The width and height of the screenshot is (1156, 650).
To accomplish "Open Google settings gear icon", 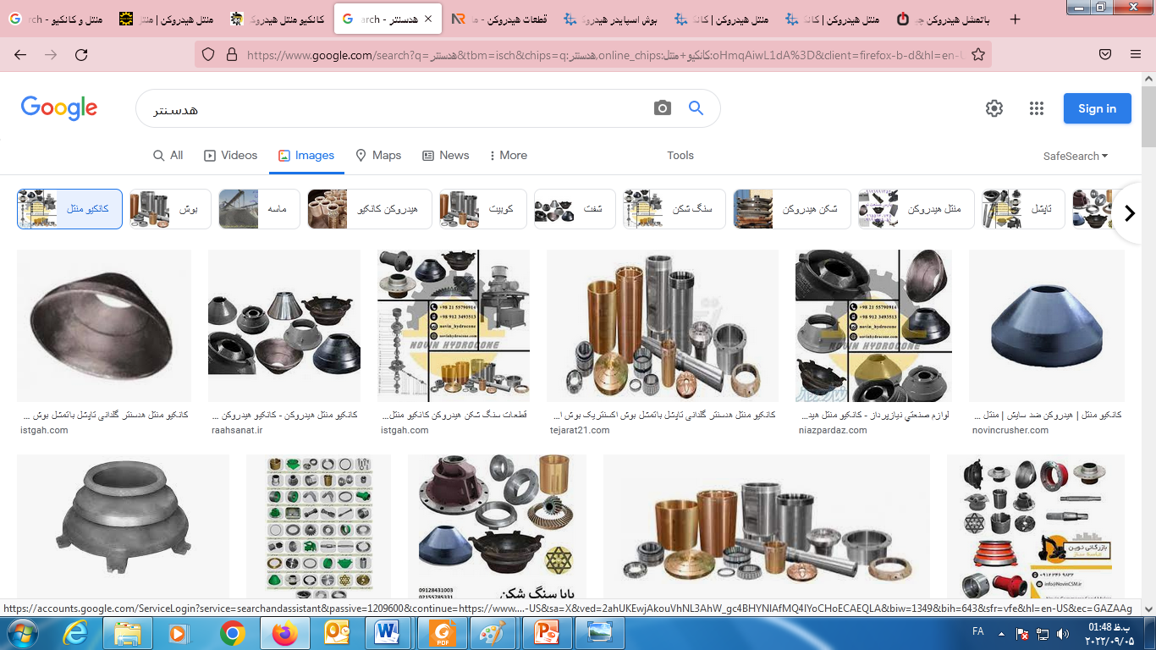I will 994,108.
